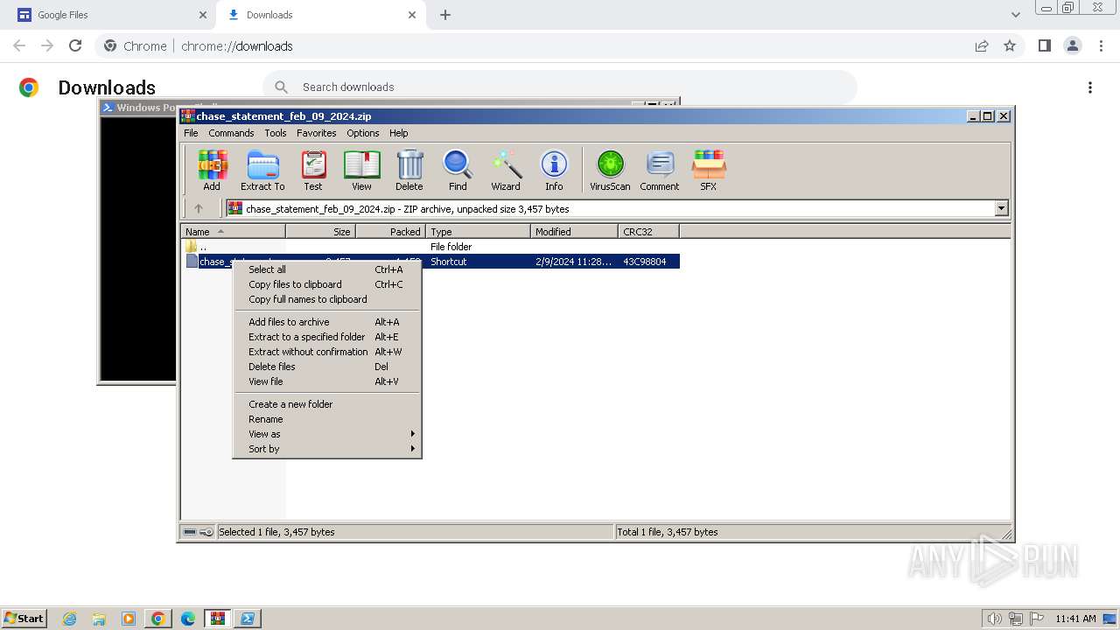This screenshot has width=1120, height=630.
Task: Click the '43C98804' CRC value
Action: click(645, 262)
